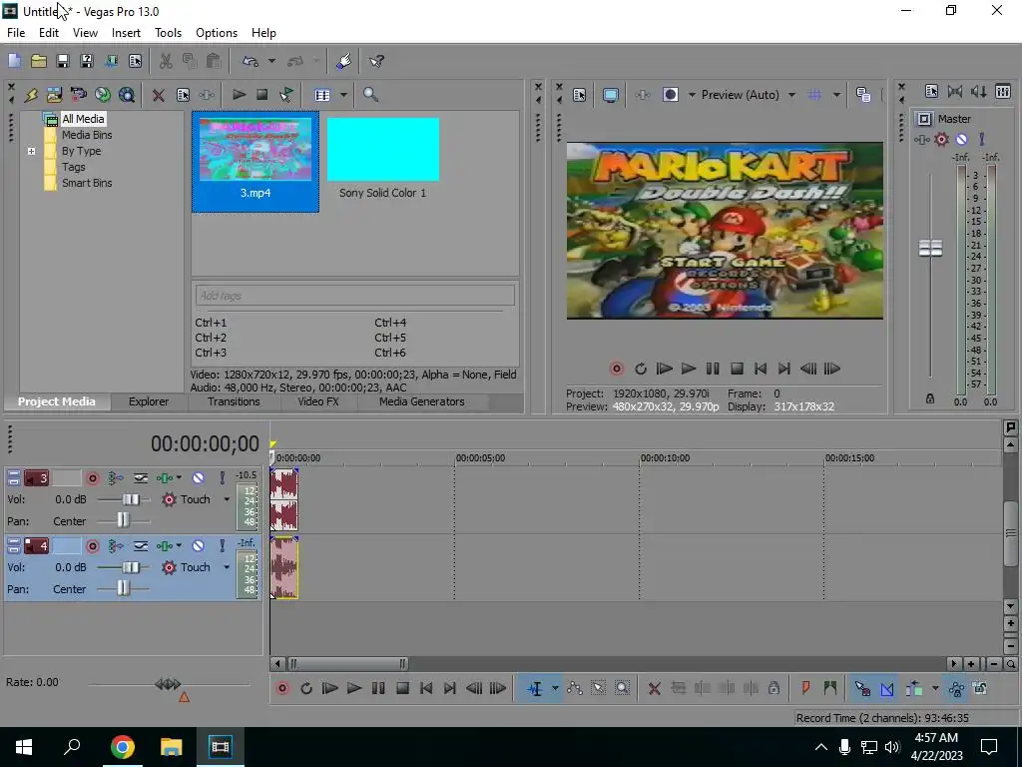The height and width of the screenshot is (767, 1022).
Task: Open track 3 automation mode Touch dropdown
Action: click(x=227, y=499)
